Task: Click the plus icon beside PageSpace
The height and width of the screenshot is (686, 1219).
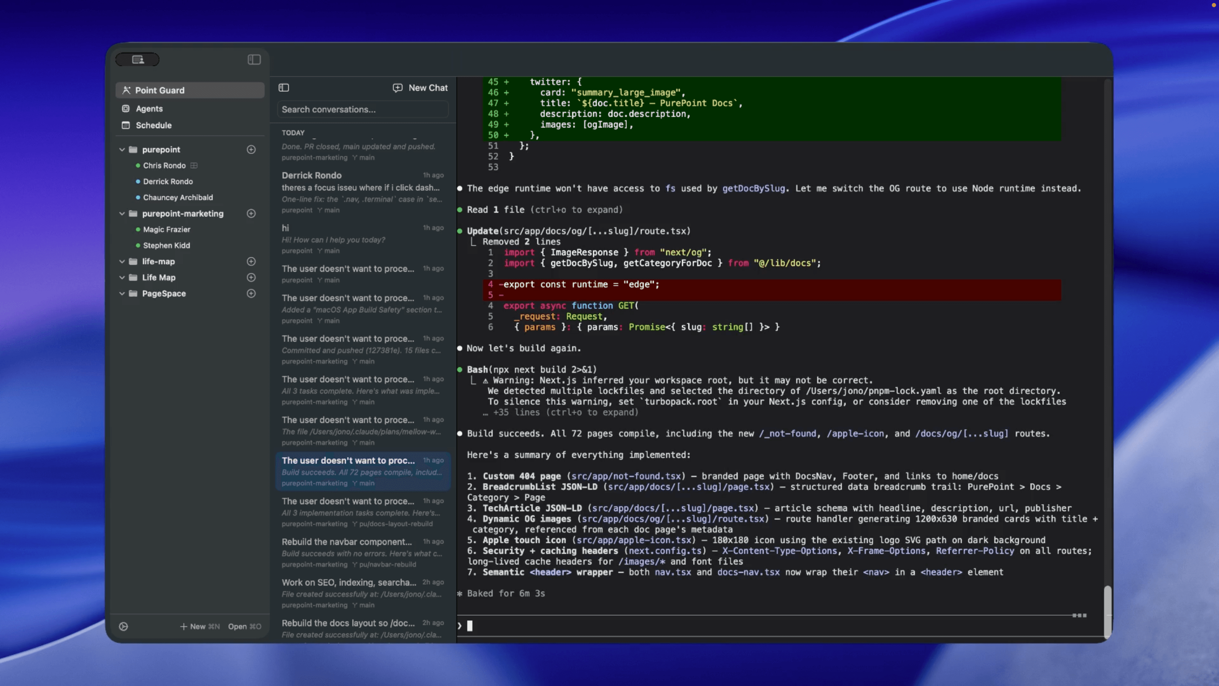Action: 251,293
